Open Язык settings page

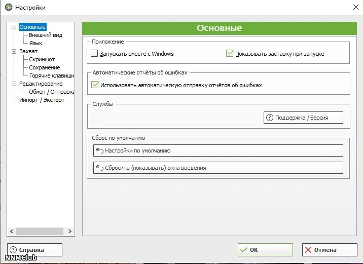(35, 43)
